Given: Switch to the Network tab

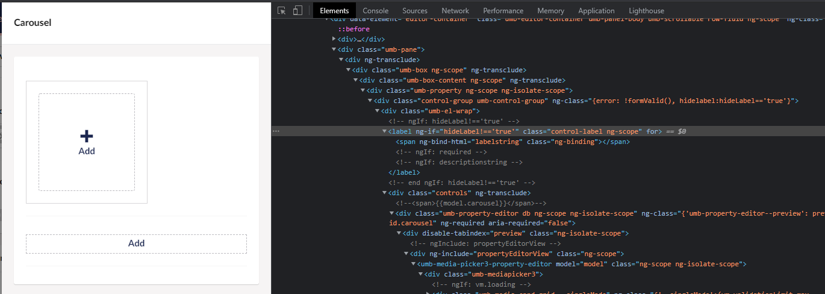Looking at the screenshot, I should [x=455, y=10].
